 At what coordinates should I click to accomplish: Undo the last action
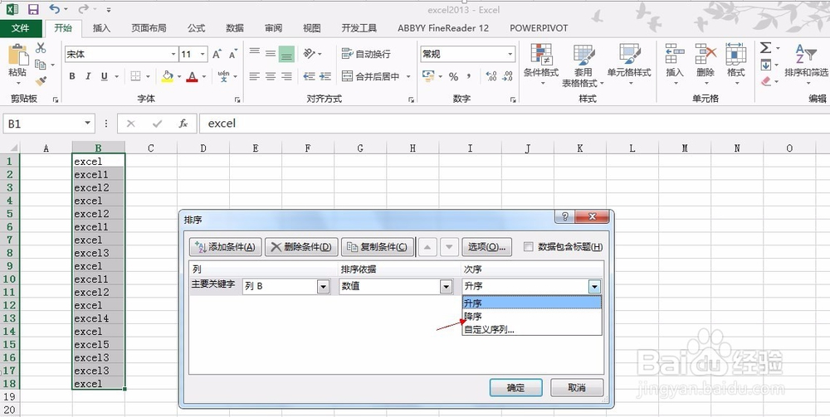(x=54, y=9)
